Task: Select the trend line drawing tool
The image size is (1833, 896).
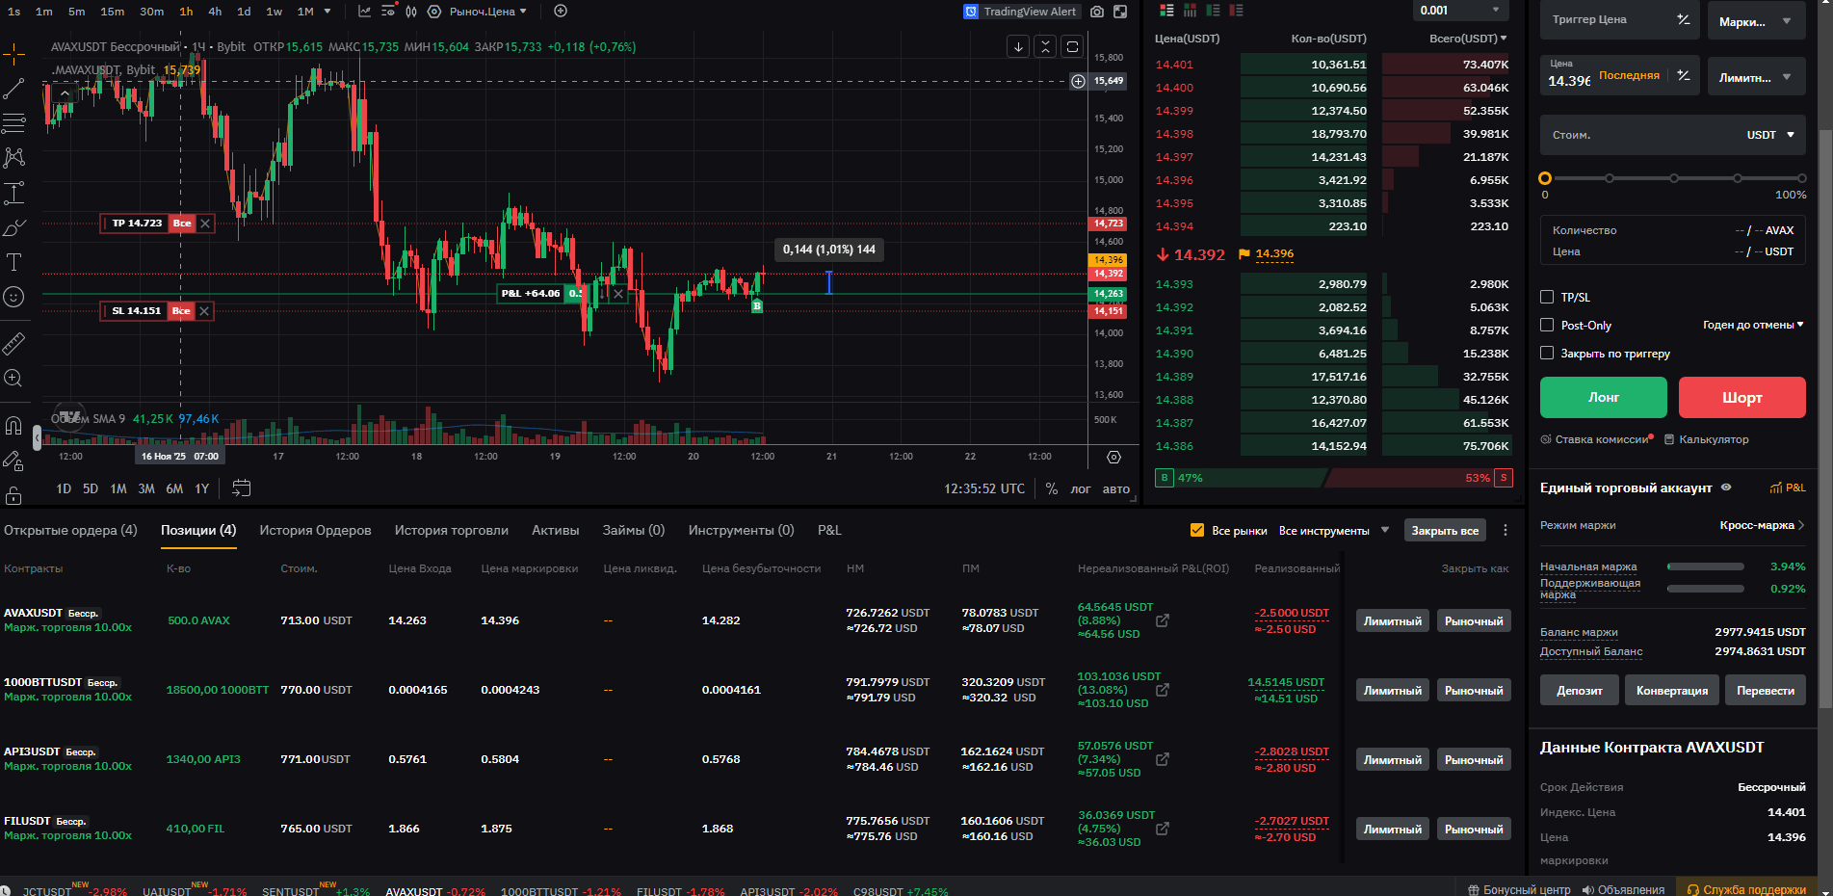Action: pos(14,89)
